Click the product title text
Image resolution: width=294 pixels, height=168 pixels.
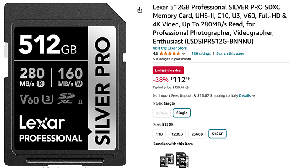click(x=220, y=24)
